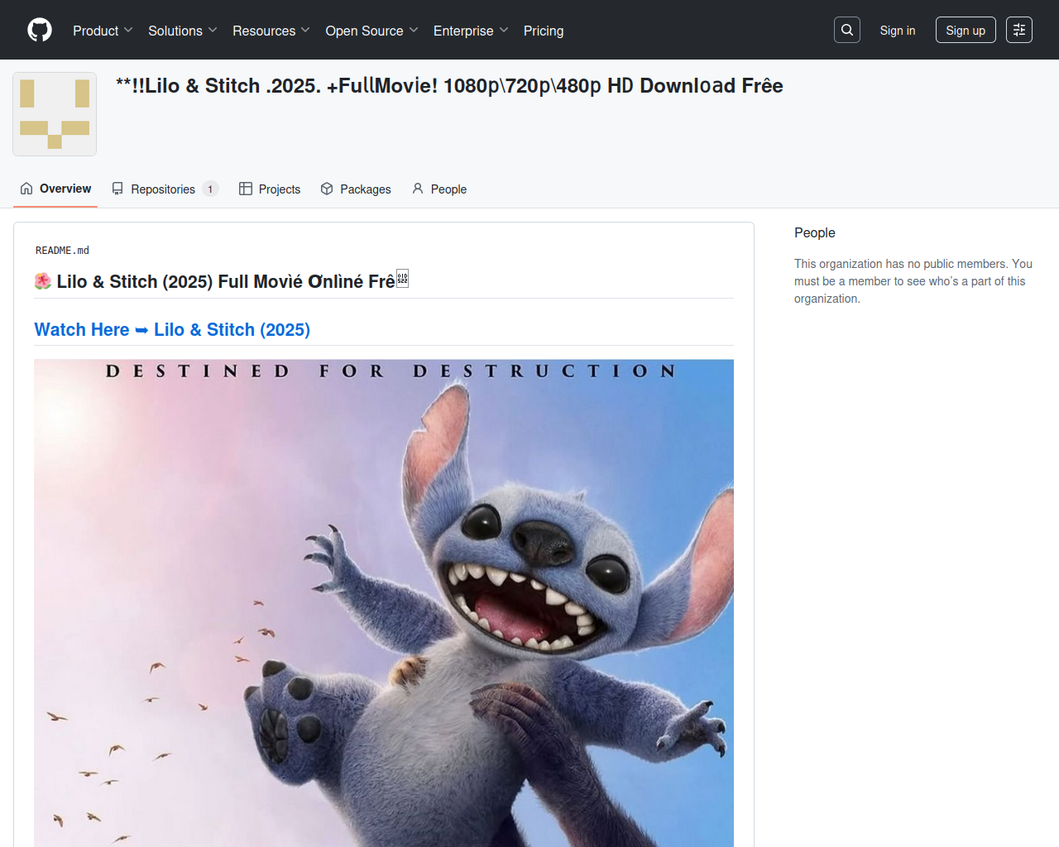Go to the Pricing page
The height and width of the screenshot is (847, 1059).
(x=544, y=31)
